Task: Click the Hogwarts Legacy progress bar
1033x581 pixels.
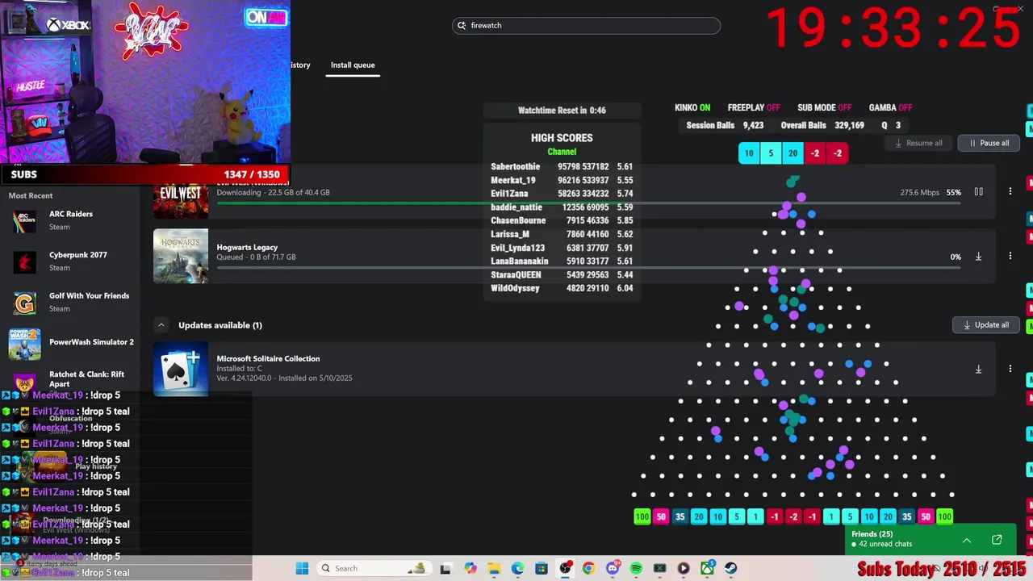Action: [588, 267]
